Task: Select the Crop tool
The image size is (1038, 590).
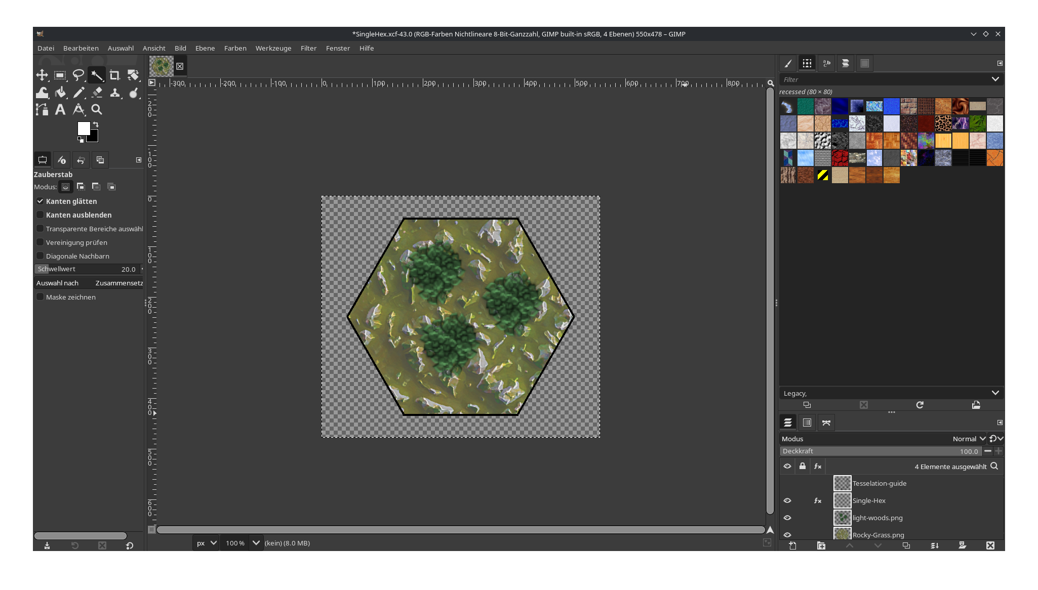Action: [114, 75]
